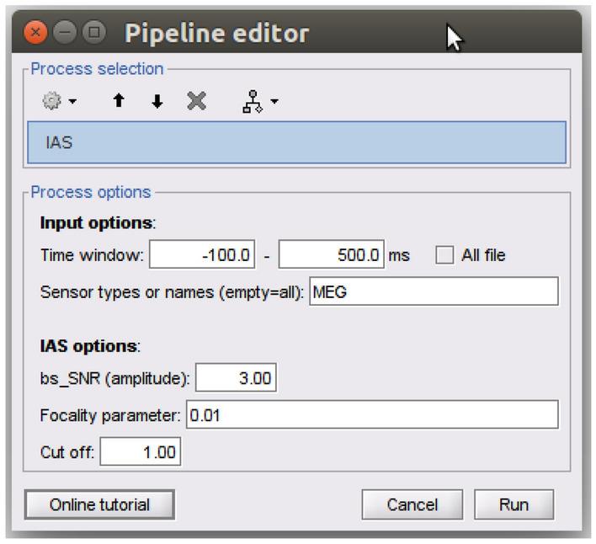Close the Pipeline editor window
This screenshot has height=544, width=596.
[x=35, y=34]
